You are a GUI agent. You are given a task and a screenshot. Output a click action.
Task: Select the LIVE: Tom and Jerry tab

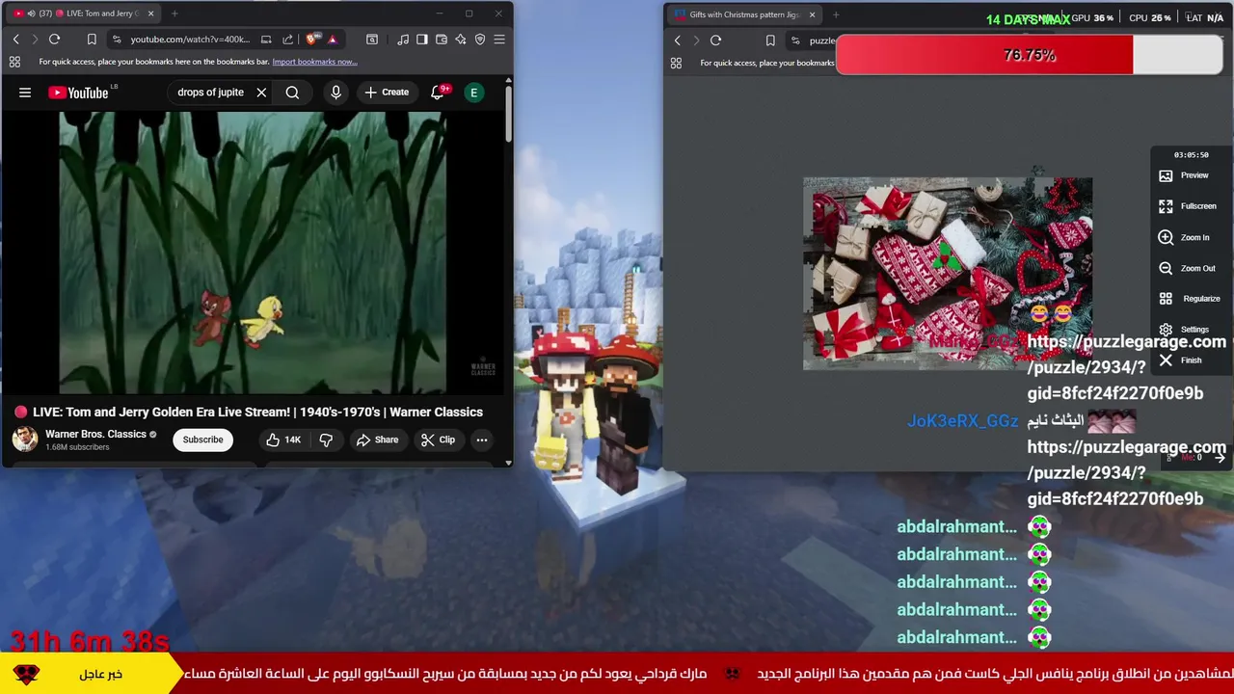[x=85, y=13]
